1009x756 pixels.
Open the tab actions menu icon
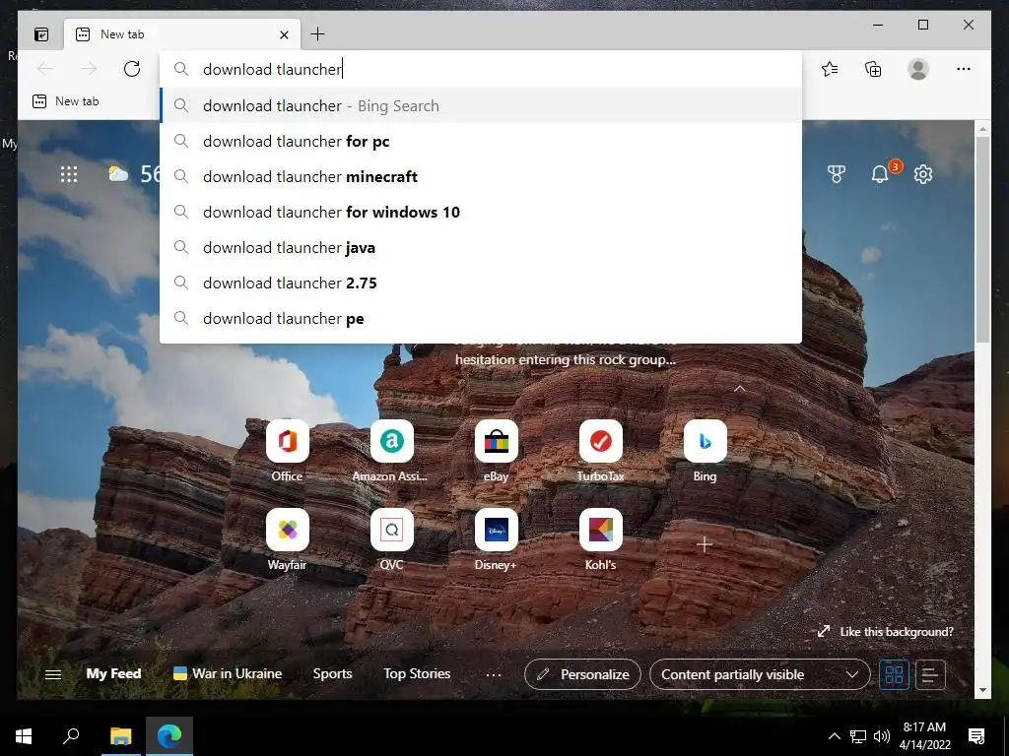tap(41, 34)
